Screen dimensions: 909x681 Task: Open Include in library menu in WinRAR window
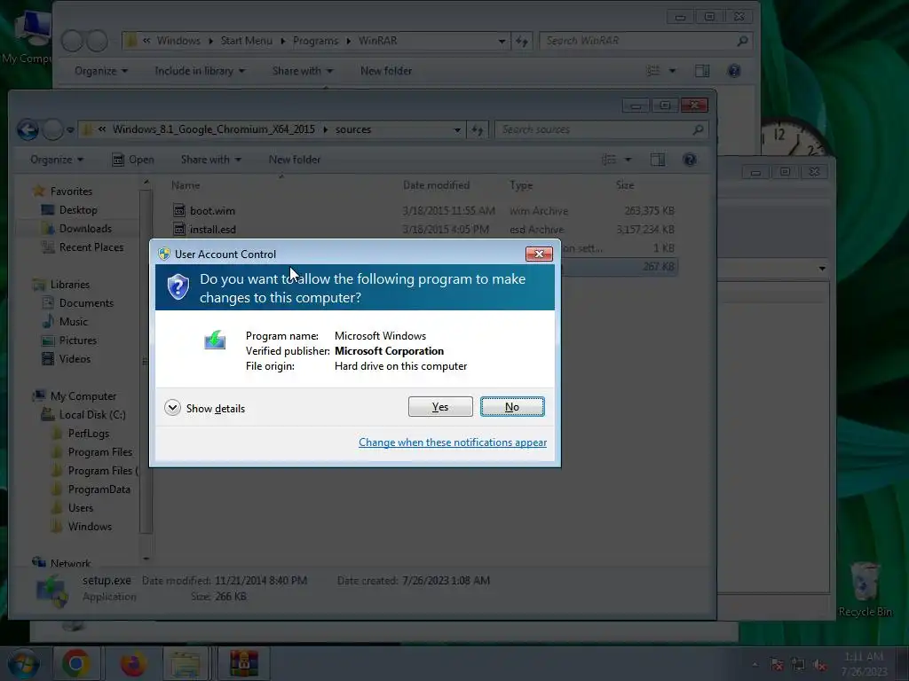pyautogui.click(x=200, y=71)
